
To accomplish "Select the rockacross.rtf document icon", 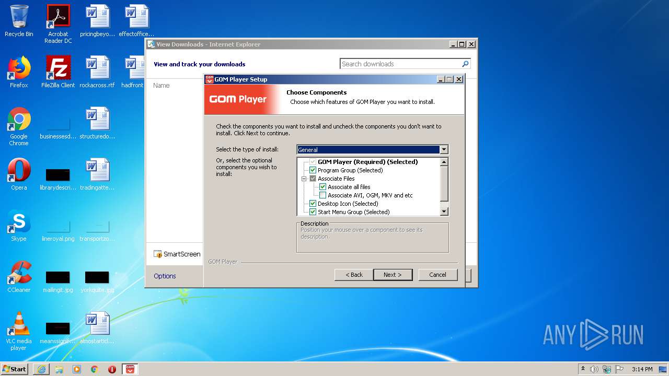I will [97, 72].
